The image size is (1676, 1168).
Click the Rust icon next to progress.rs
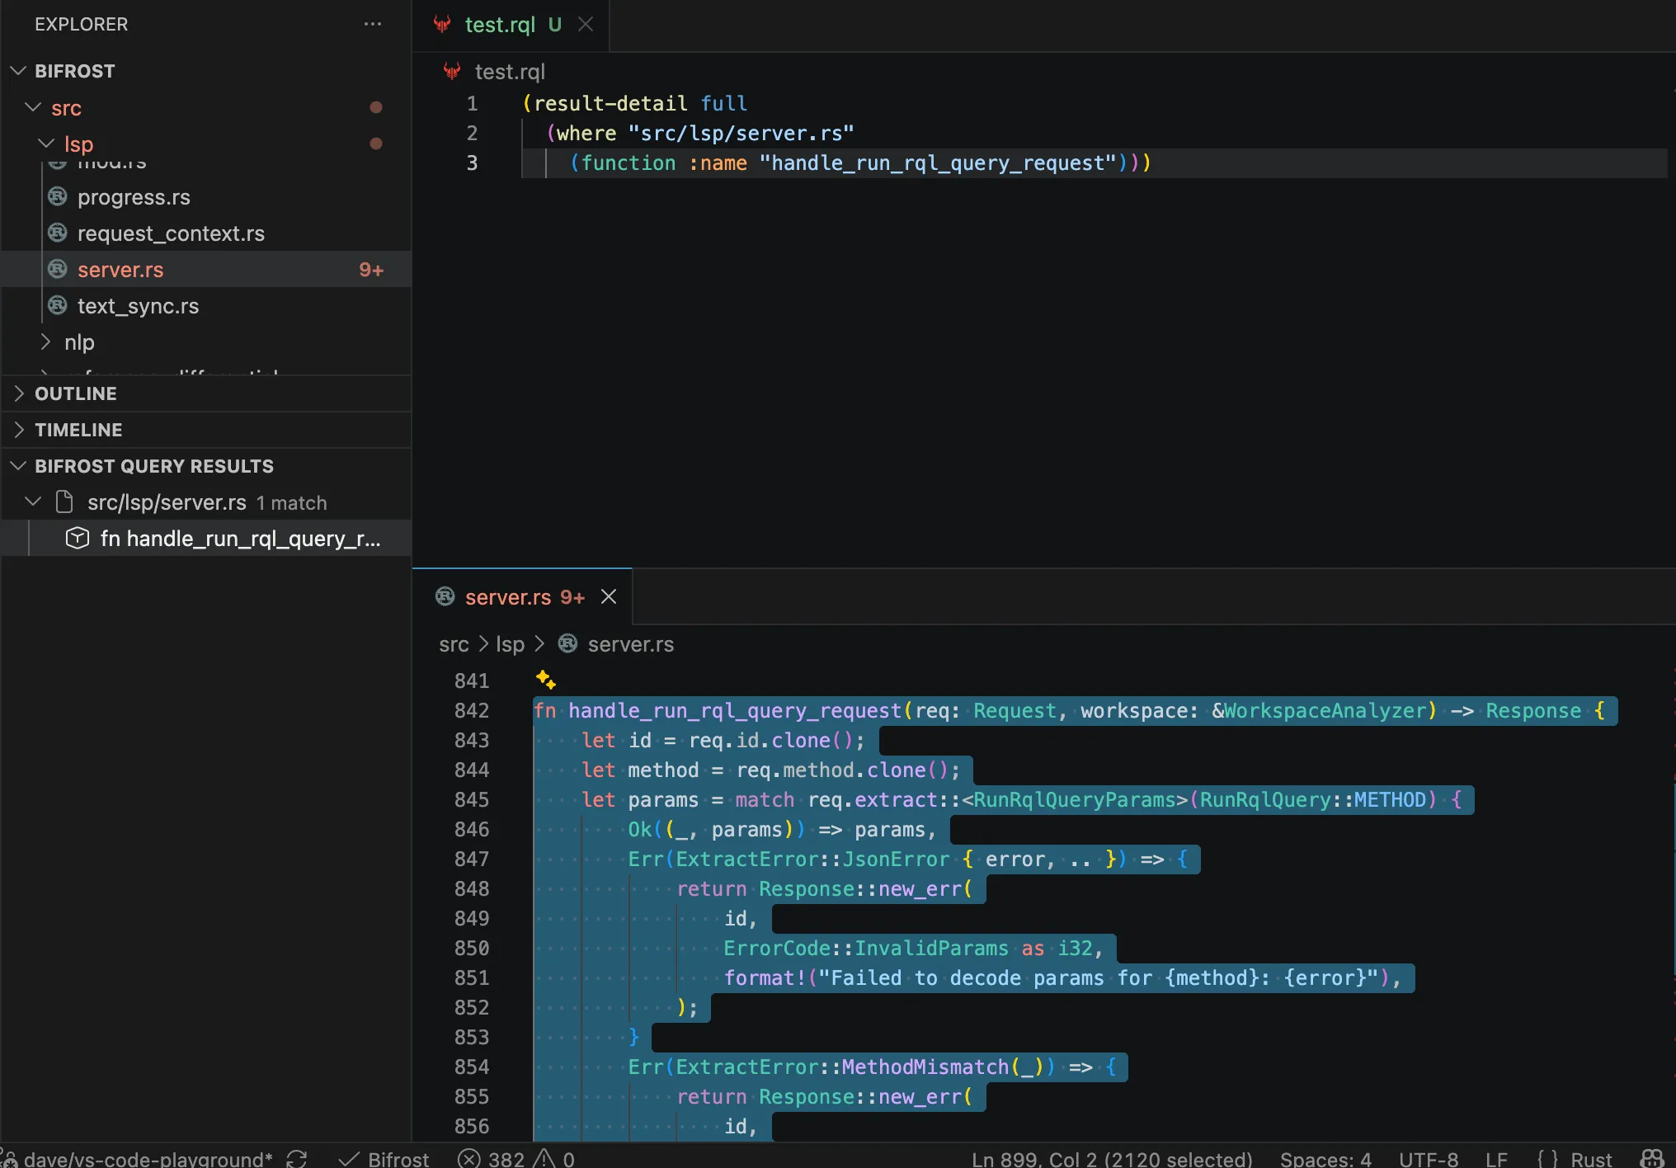tap(58, 196)
